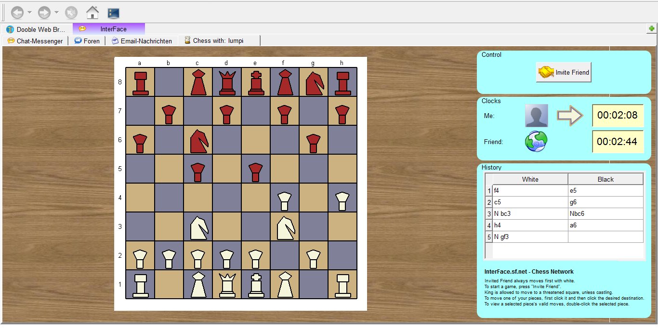Select the InterFace tab

[109, 29]
